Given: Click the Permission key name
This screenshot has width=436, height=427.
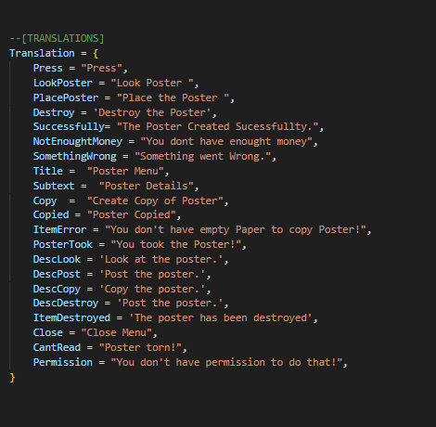Looking at the screenshot, I should coord(63,362).
